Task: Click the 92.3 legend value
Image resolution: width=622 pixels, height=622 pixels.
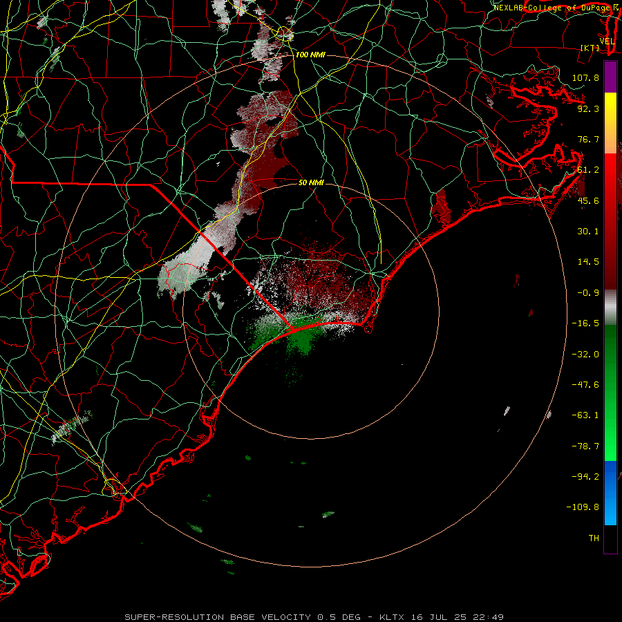Action: point(588,109)
